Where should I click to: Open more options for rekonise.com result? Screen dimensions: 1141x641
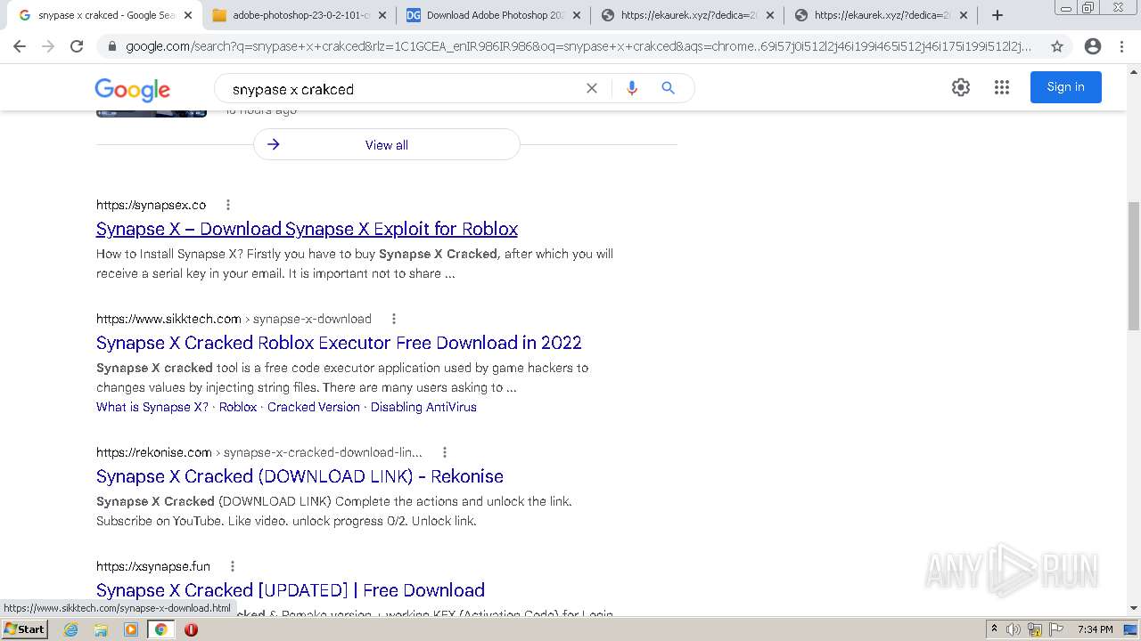(x=445, y=452)
